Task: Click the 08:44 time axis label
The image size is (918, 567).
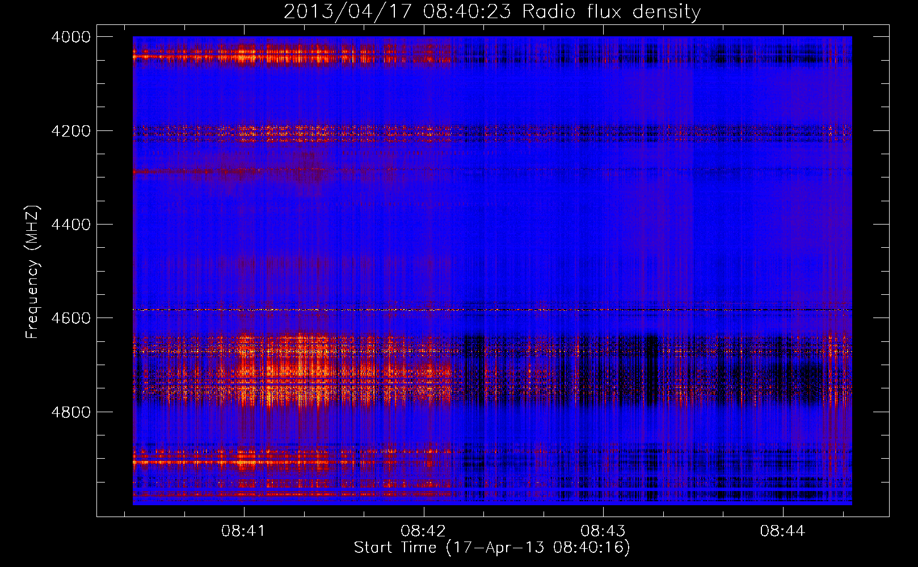Action: click(x=782, y=531)
